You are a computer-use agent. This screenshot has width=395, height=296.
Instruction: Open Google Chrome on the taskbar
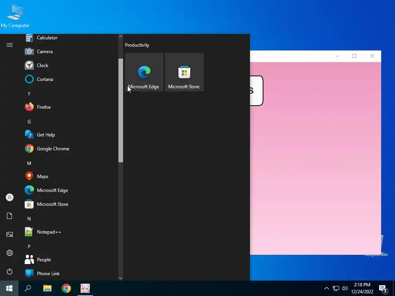click(x=66, y=288)
